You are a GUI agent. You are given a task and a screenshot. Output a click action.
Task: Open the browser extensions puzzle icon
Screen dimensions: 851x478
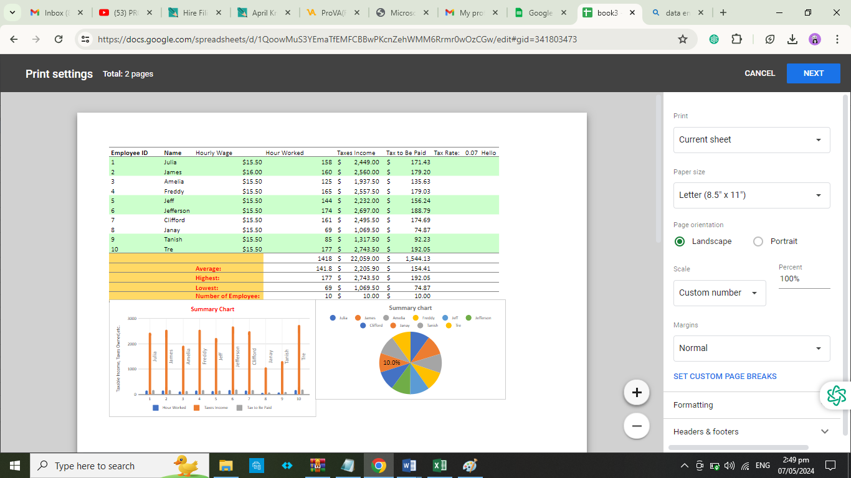coord(736,39)
